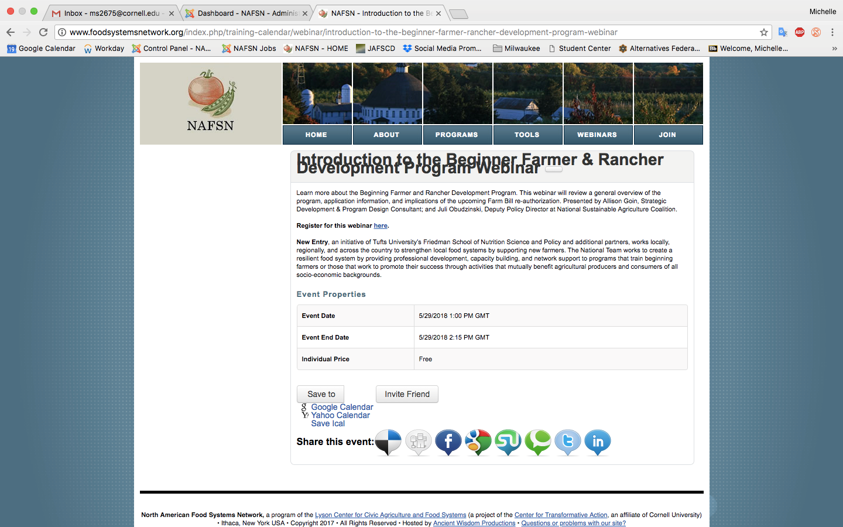Screen dimensions: 843x527
Task: View site information icon in address bar
Action: pos(62,32)
